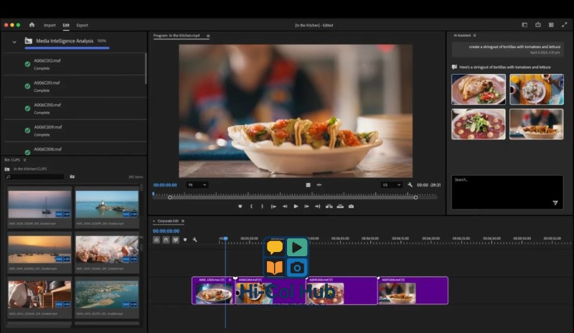The image size is (574, 333).
Task: Add a marker in Program monitor
Action: click(x=240, y=206)
